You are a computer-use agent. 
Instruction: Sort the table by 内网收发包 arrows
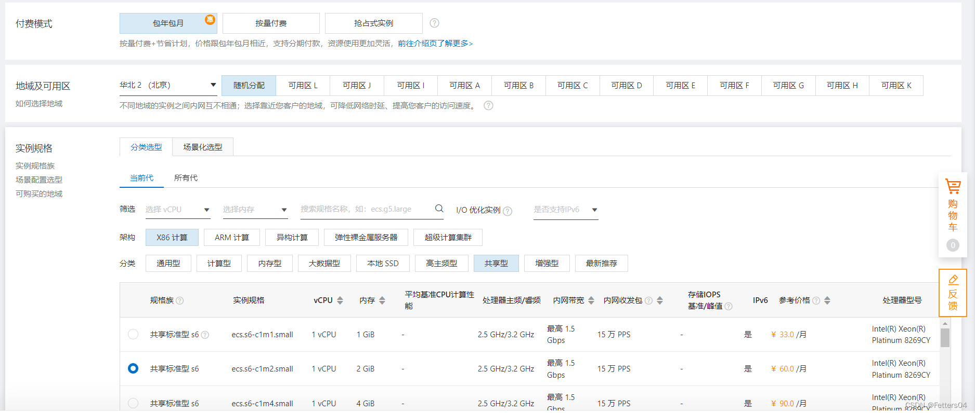(660, 300)
